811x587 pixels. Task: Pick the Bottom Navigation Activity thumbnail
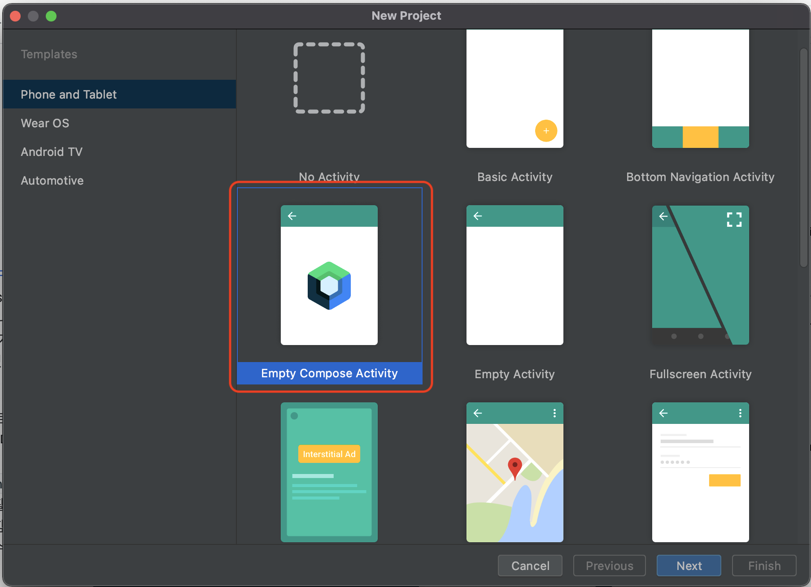pos(701,89)
